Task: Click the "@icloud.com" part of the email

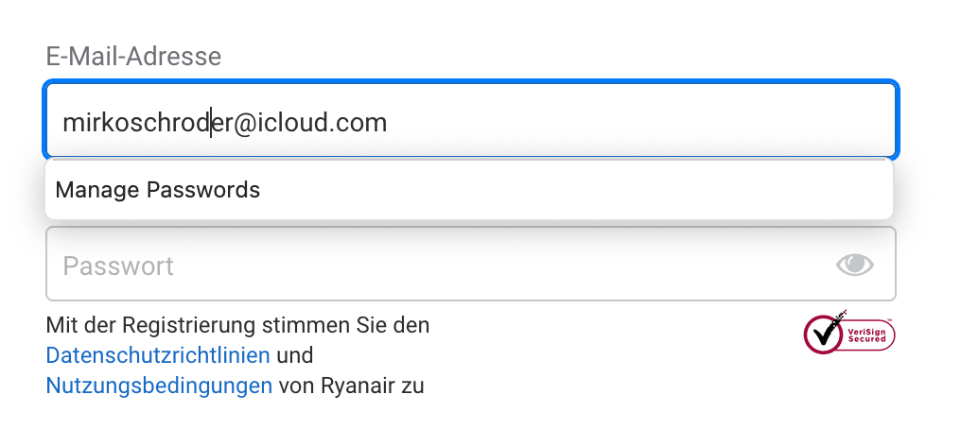Action: 309,123
